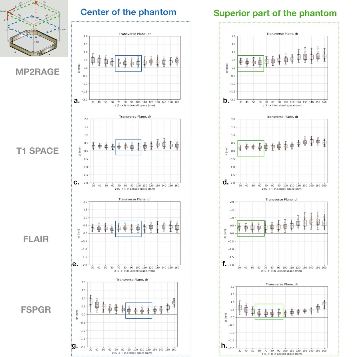Click the green highlight box in plot h
The height and width of the screenshot is (357, 357).
pyautogui.click(x=269, y=312)
